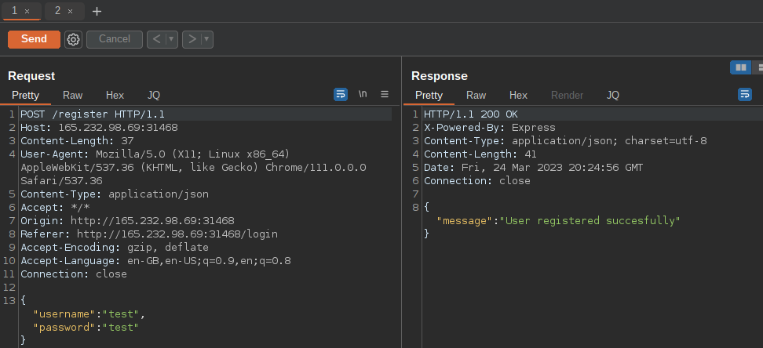Open history dropdown next to back arrow
Image resolution: width=763 pixels, height=348 pixels.
coord(171,39)
